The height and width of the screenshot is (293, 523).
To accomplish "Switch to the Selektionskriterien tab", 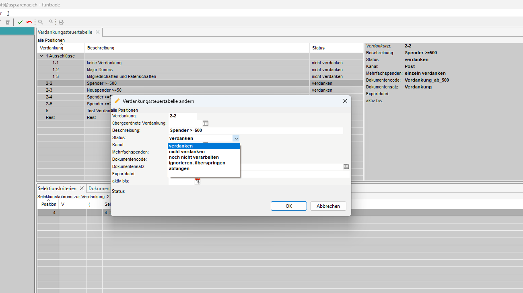I will (57, 189).
